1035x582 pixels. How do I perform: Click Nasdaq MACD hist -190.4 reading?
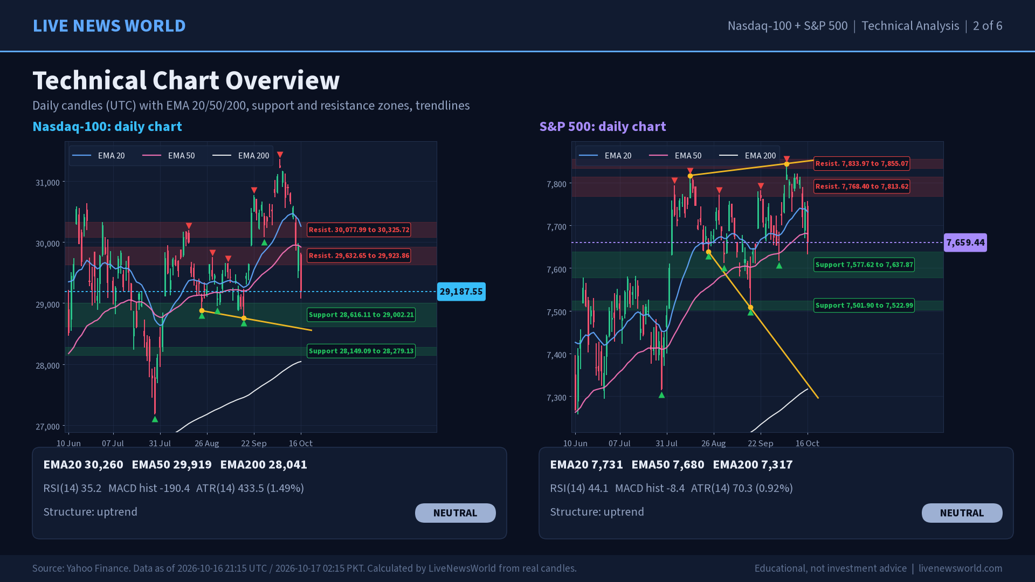pyautogui.click(x=149, y=488)
